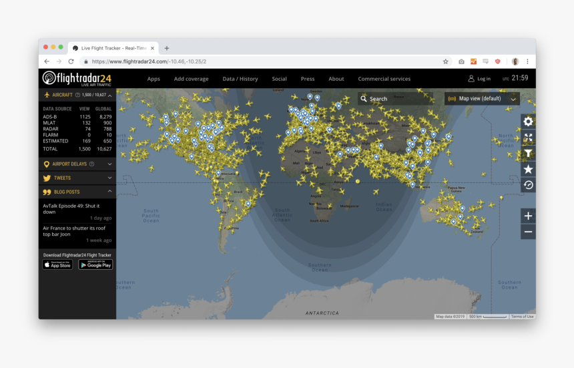Zoom out with the minus button
574x368 pixels.
click(528, 232)
